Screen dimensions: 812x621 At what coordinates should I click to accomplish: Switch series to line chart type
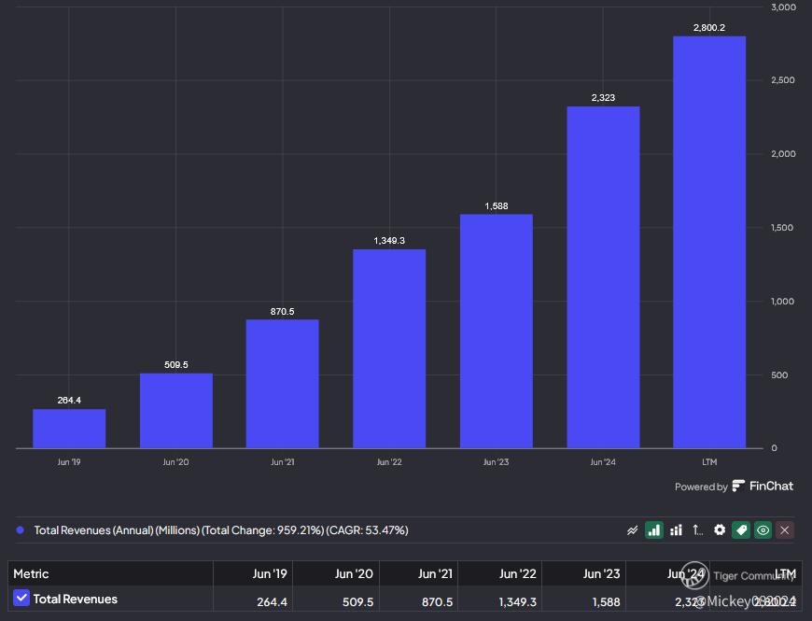633,530
